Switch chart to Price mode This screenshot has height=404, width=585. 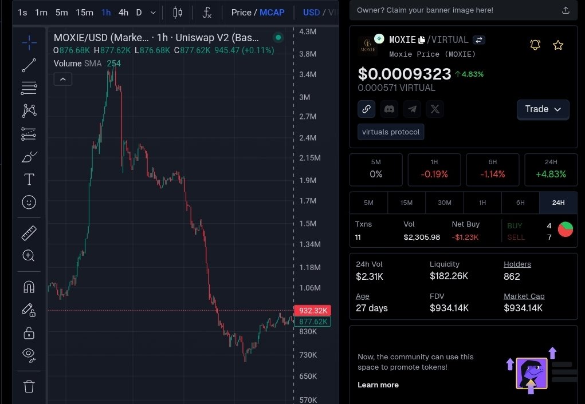click(x=241, y=13)
